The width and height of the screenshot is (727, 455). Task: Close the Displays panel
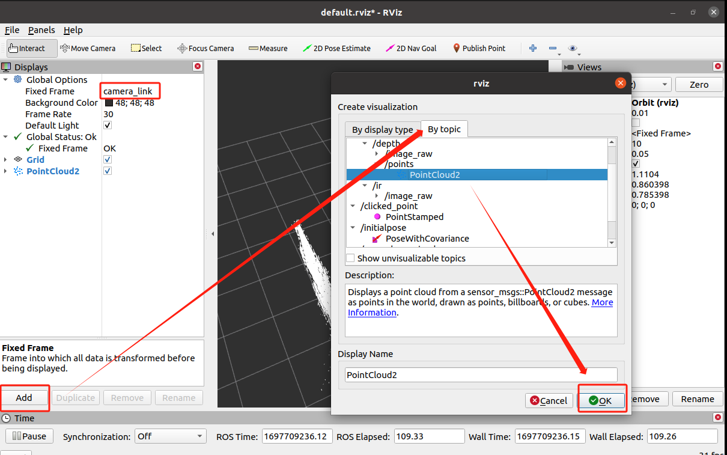(x=197, y=67)
